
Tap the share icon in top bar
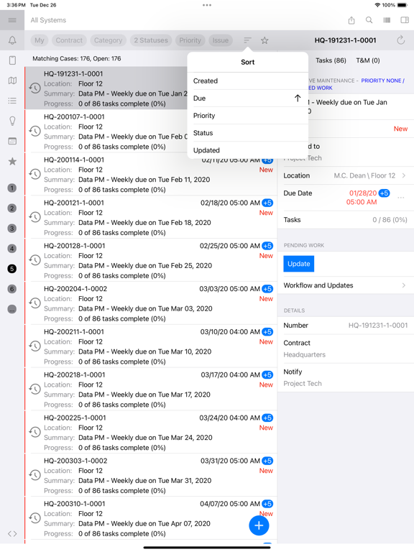pos(351,20)
